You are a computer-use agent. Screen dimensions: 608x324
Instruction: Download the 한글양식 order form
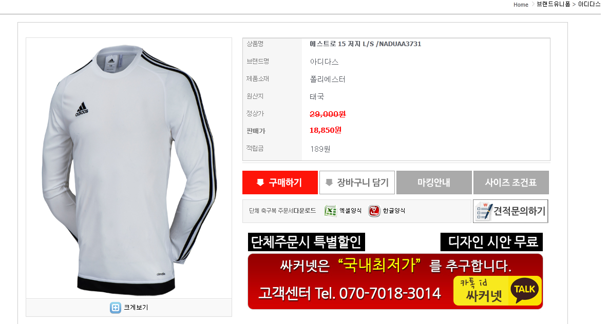tap(387, 211)
